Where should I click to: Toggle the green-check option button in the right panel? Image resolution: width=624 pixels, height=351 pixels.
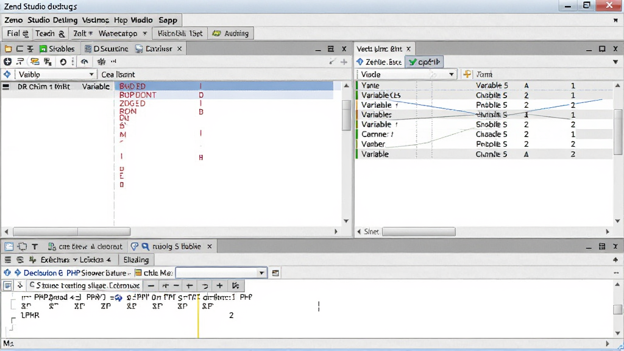click(x=424, y=62)
